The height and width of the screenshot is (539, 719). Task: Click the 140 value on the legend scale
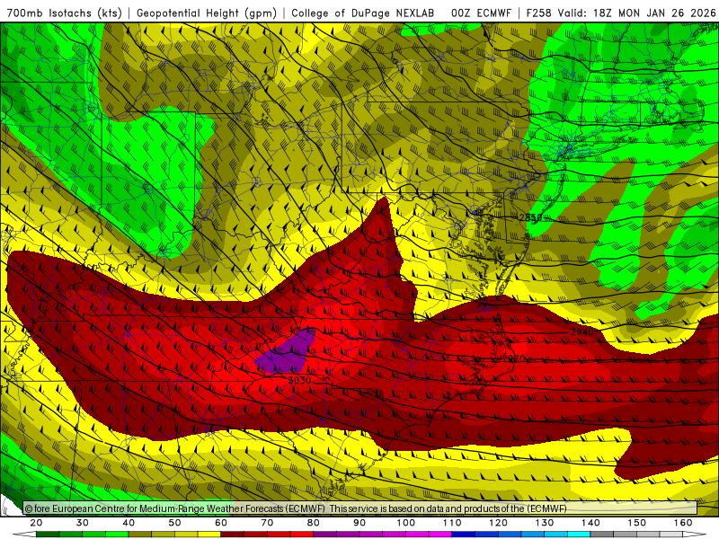tap(590, 523)
